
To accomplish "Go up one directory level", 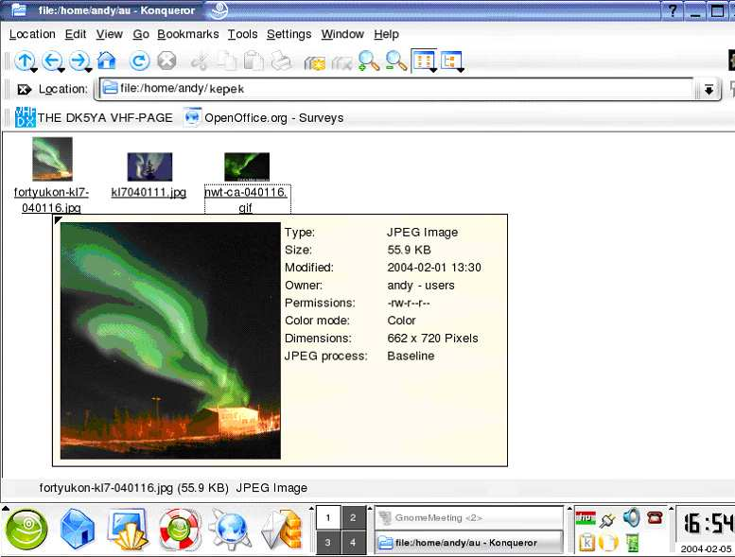I will click(x=25, y=61).
